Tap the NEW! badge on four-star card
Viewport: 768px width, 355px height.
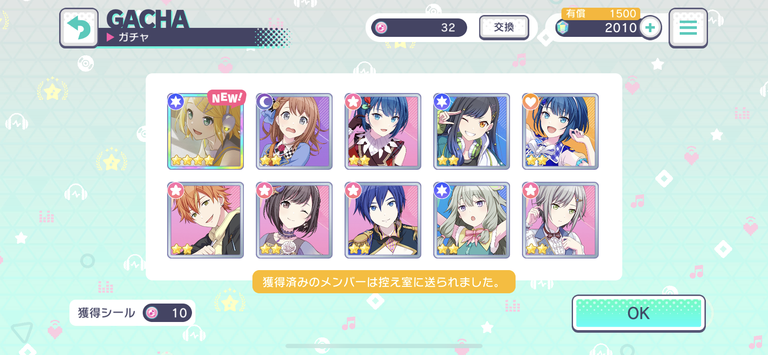(x=227, y=98)
